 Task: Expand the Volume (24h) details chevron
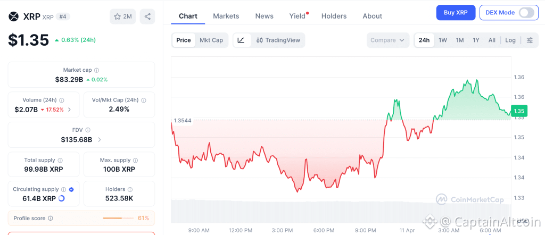point(69,110)
